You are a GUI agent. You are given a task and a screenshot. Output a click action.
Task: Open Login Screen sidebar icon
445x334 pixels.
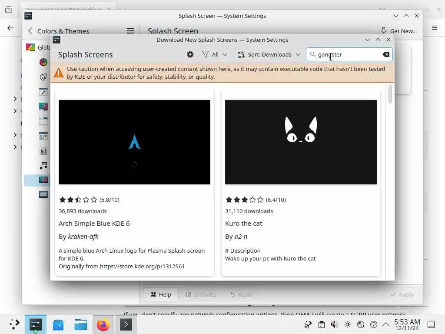tap(43, 195)
